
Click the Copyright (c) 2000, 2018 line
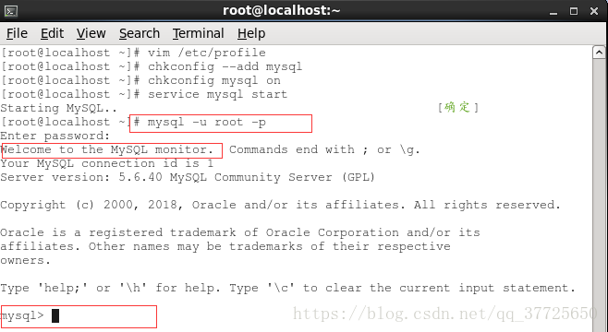(x=281, y=205)
